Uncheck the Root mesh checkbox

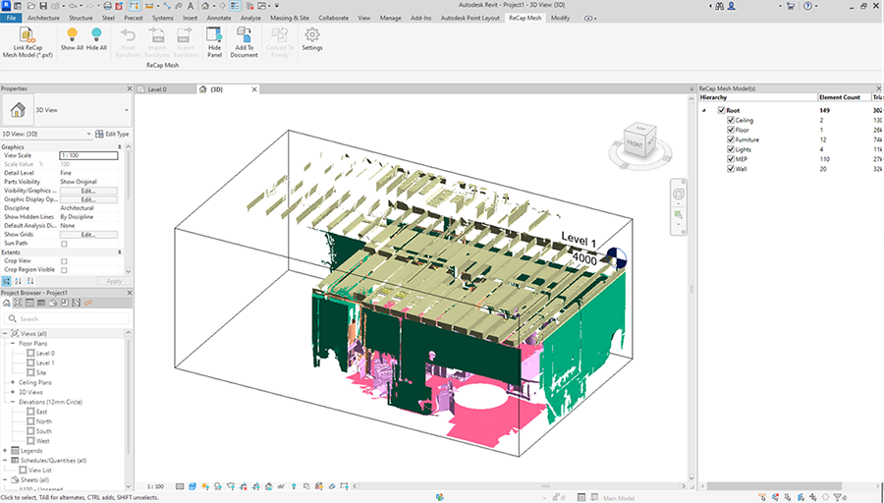pos(721,110)
